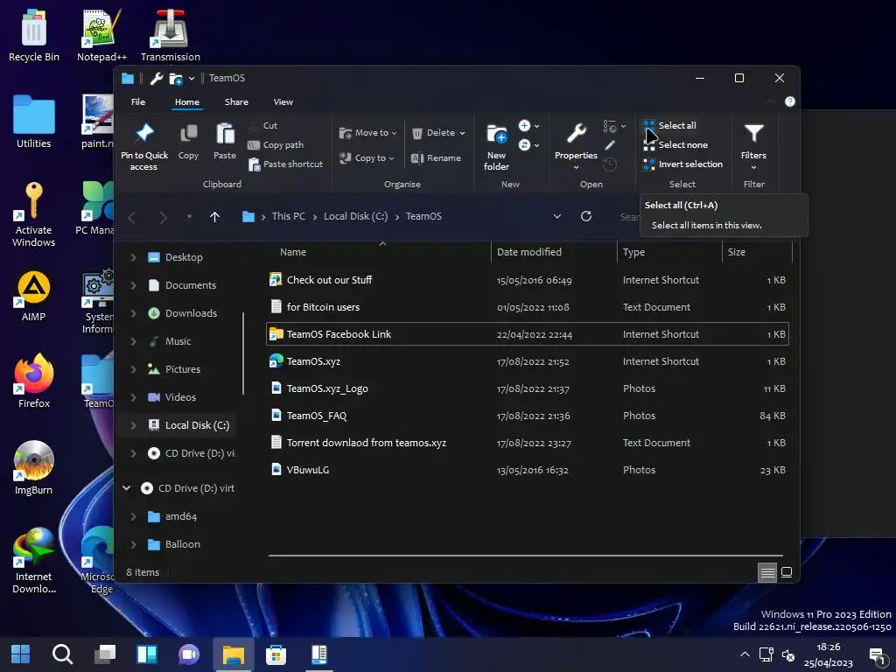This screenshot has width=896, height=672.
Task: Sort by Name column header
Action: pyautogui.click(x=379, y=252)
